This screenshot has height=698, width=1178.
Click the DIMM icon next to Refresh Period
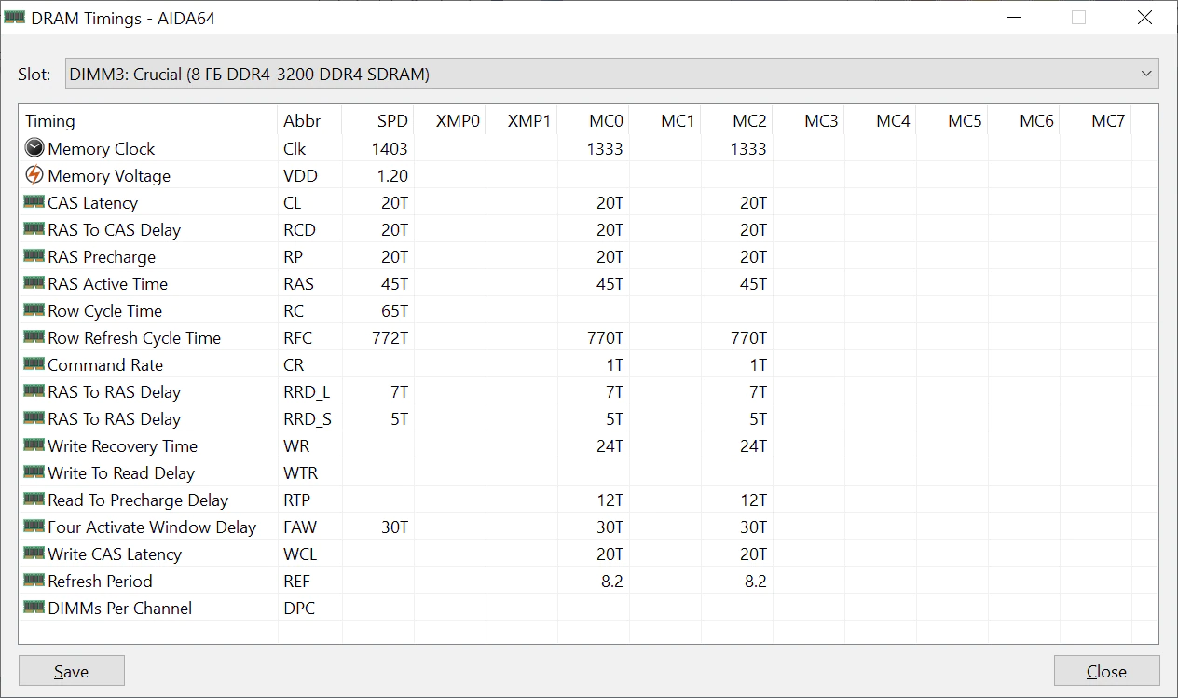[x=34, y=581]
